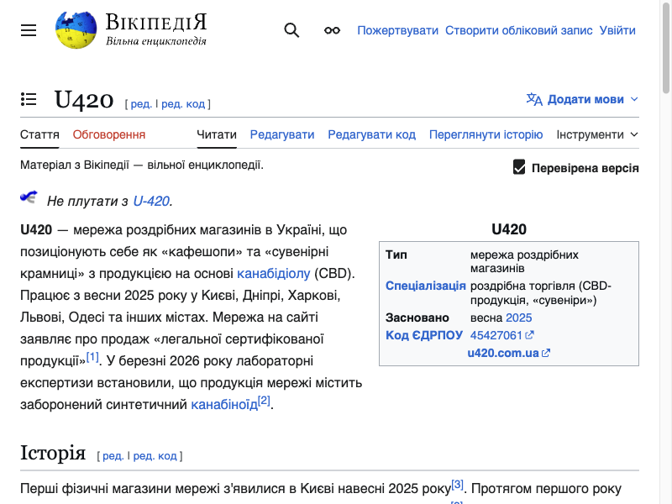
Task: Open the канабідіолу article link
Action: (274, 273)
